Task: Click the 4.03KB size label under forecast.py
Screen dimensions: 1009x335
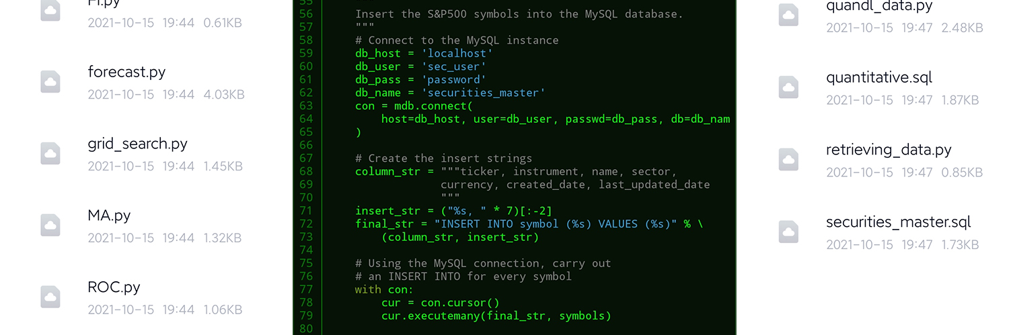Action: click(223, 95)
